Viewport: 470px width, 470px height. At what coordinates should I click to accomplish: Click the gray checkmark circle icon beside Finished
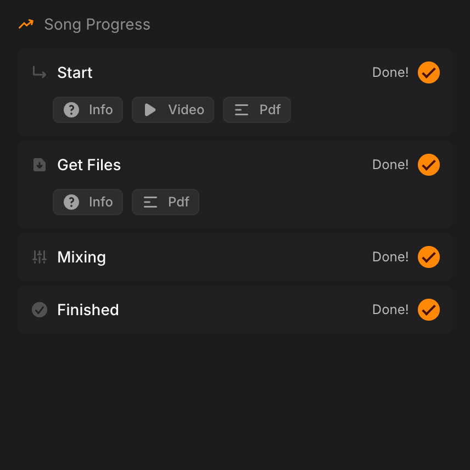point(40,310)
